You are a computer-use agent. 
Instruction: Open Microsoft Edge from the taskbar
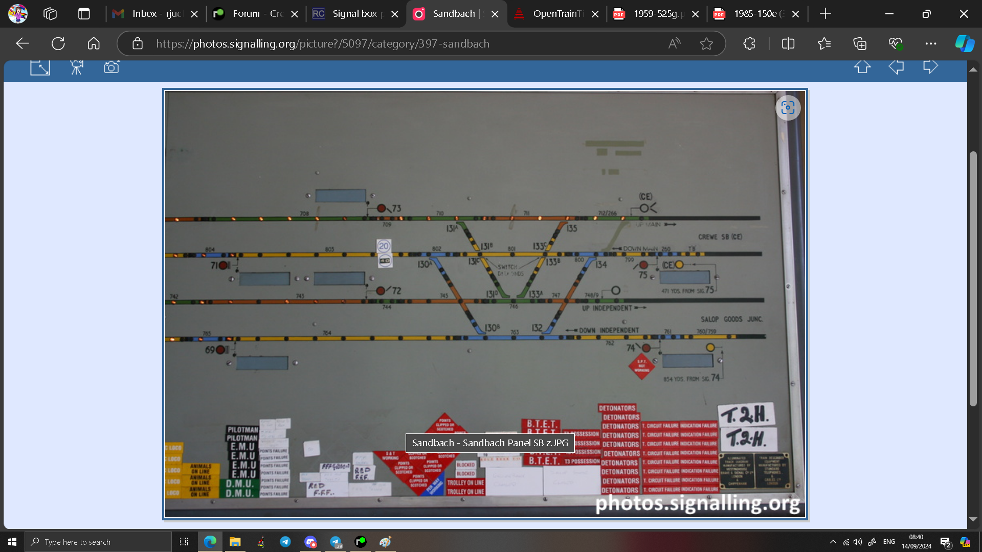(x=210, y=542)
